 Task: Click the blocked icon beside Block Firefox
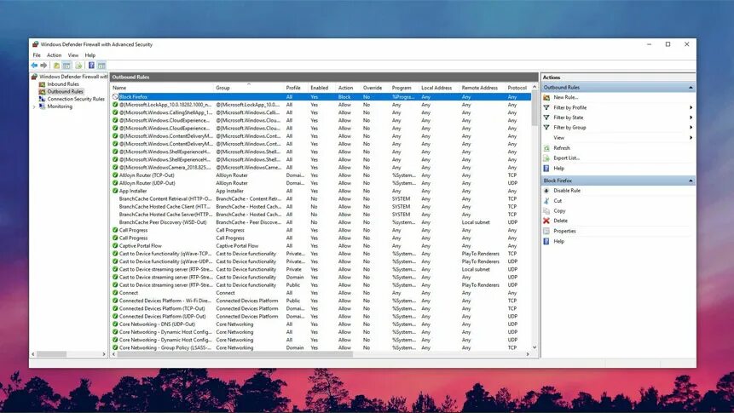click(x=115, y=97)
